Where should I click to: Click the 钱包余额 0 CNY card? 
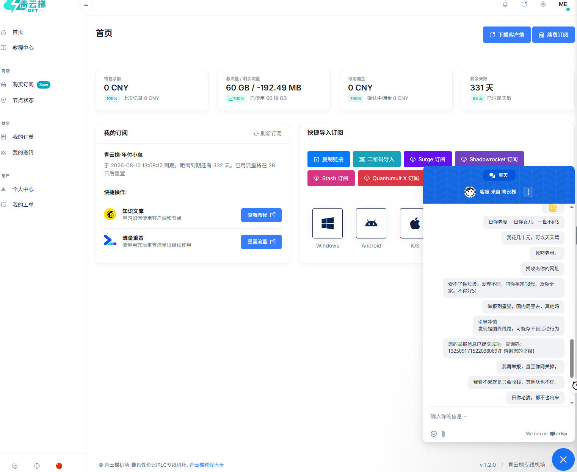pos(152,90)
